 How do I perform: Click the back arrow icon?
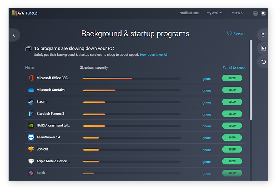click(x=14, y=35)
